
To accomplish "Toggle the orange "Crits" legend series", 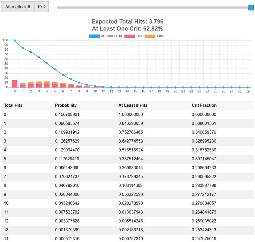I will click(154, 36).
